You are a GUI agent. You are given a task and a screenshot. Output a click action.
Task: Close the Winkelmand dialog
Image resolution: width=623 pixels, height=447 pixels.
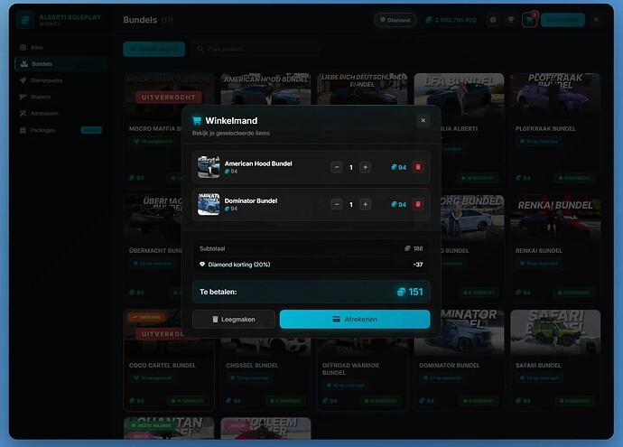pos(423,120)
